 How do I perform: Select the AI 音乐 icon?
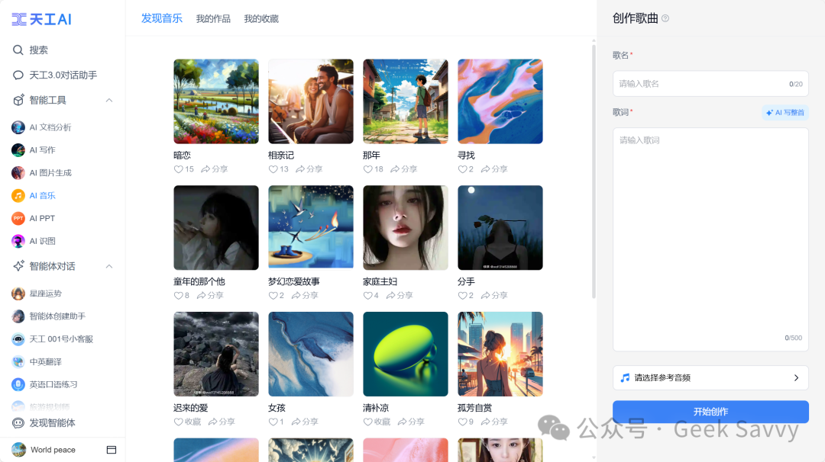coord(18,195)
